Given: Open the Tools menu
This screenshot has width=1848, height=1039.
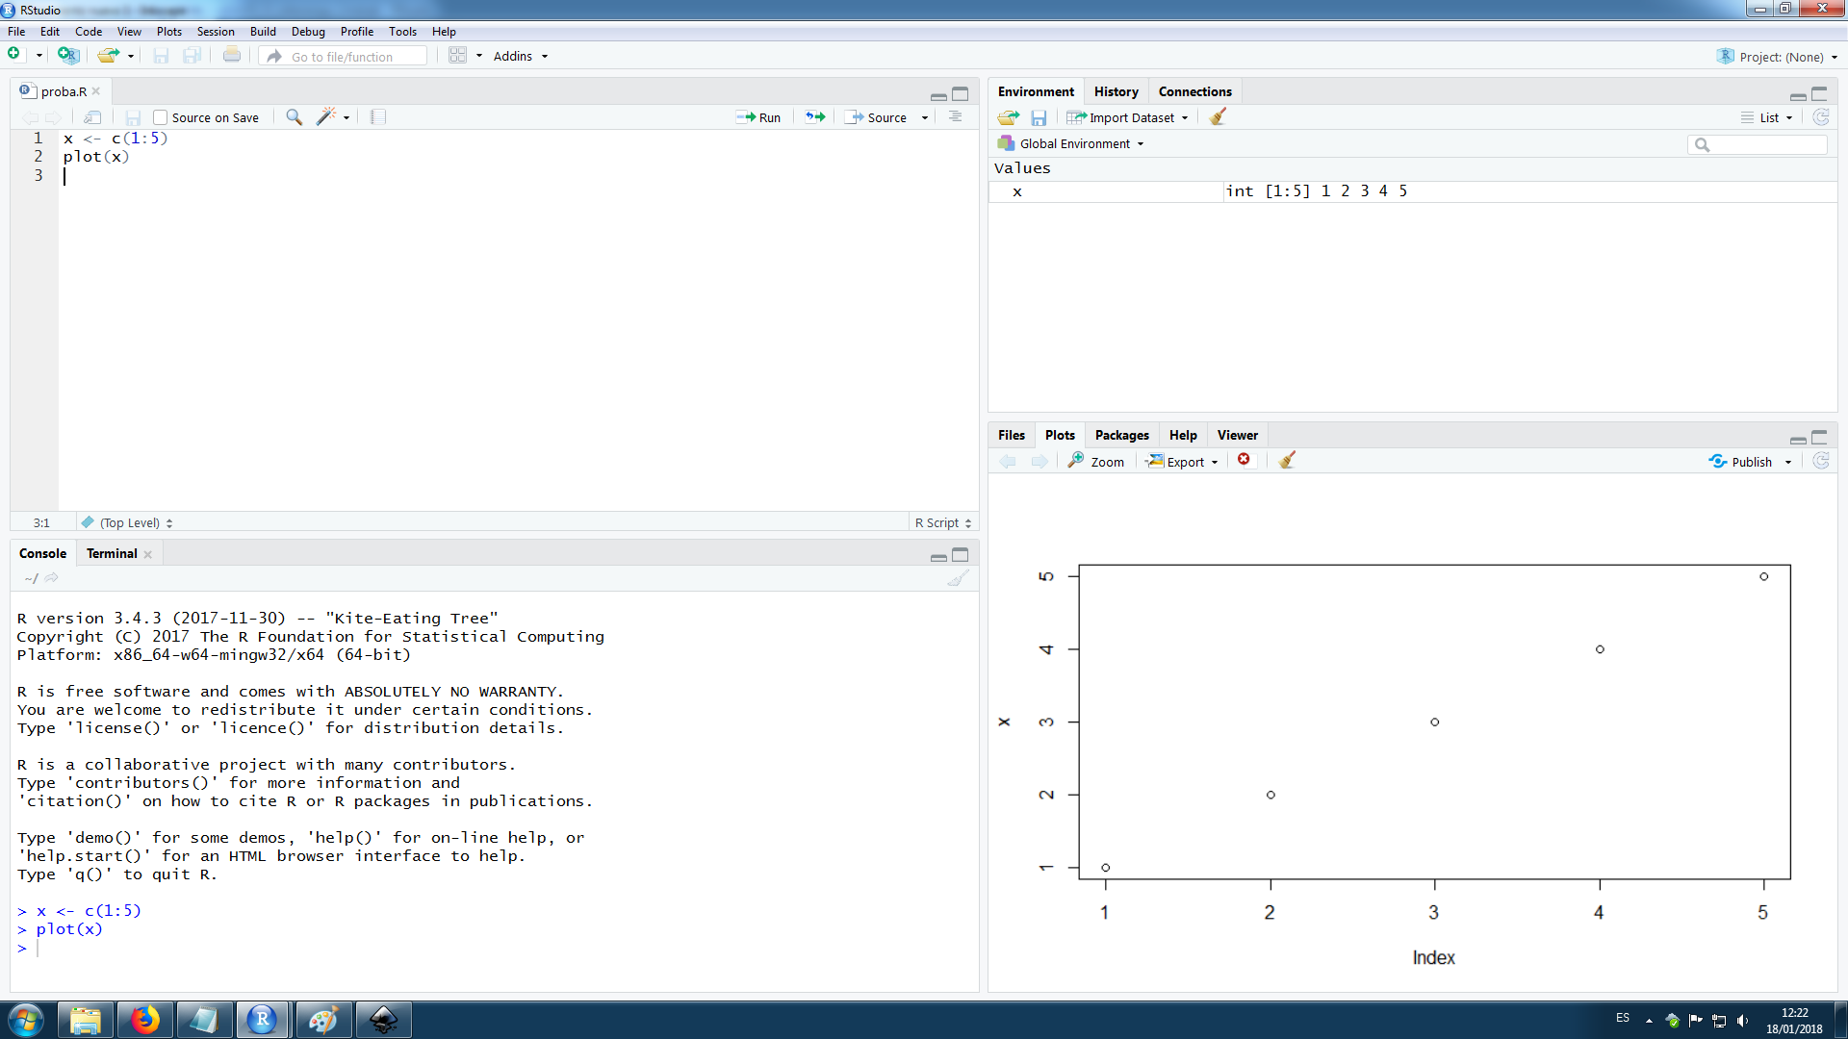Looking at the screenshot, I should [402, 31].
